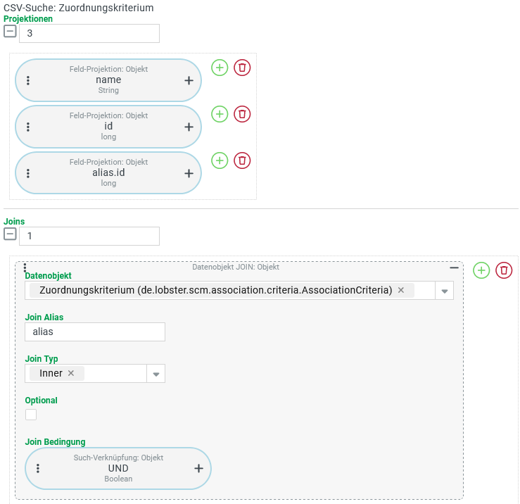Delete the alias.id field projection

click(x=242, y=160)
